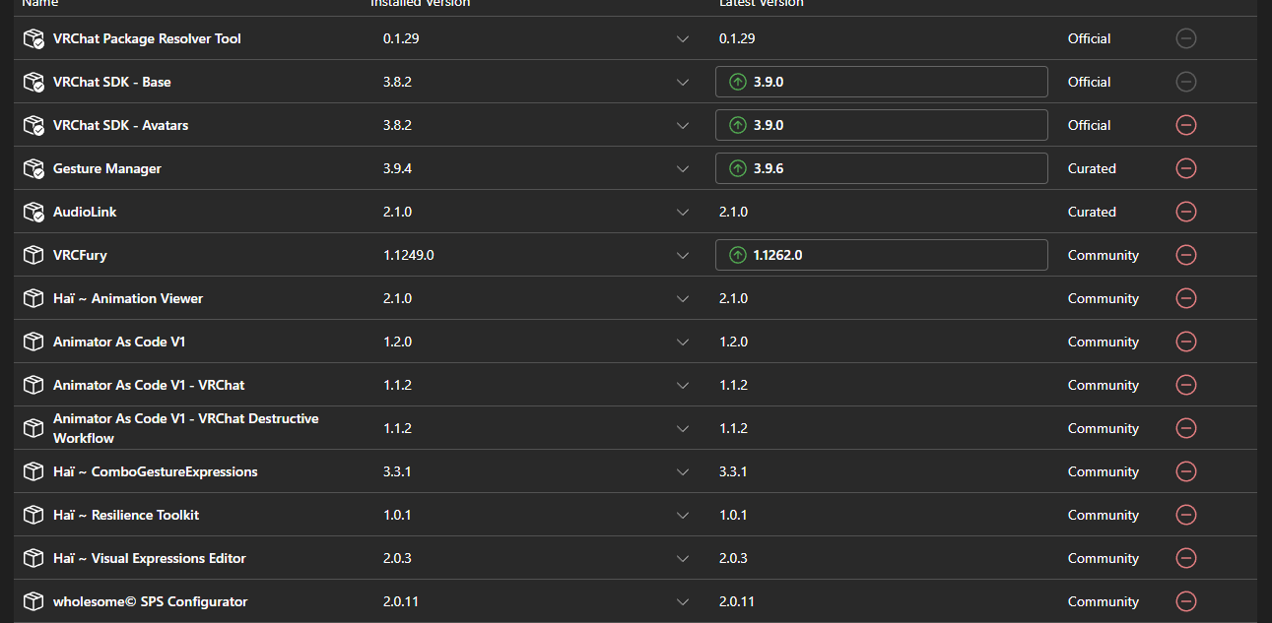Upgrade VRChat SDK - Base to 3.9.0
The image size is (1272, 623).
881,82
